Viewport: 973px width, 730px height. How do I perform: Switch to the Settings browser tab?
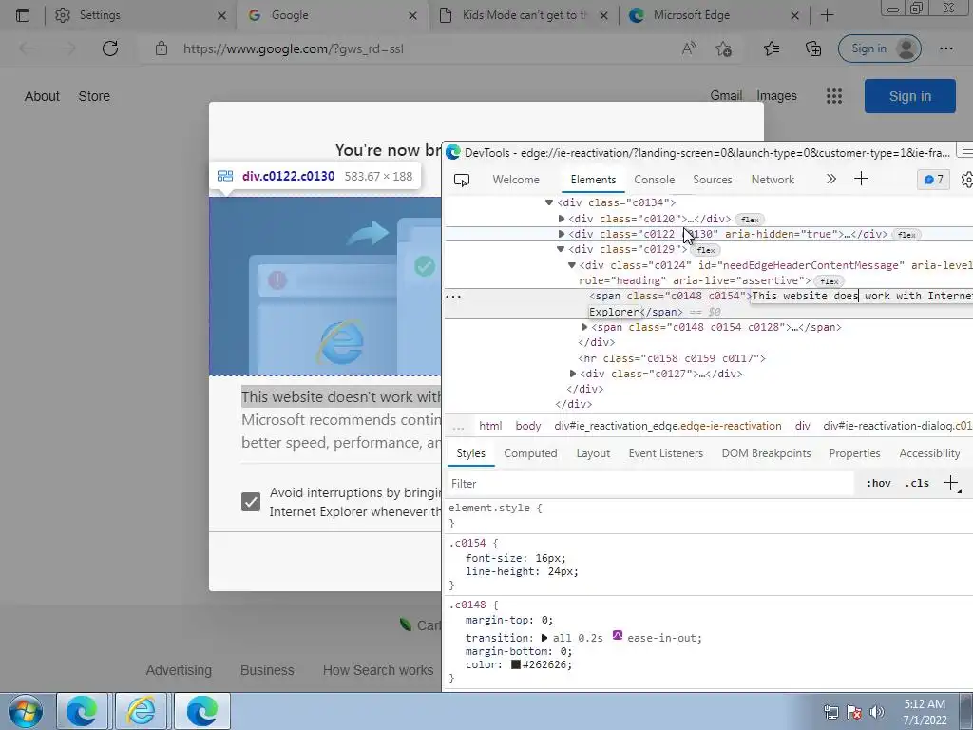(x=142, y=15)
